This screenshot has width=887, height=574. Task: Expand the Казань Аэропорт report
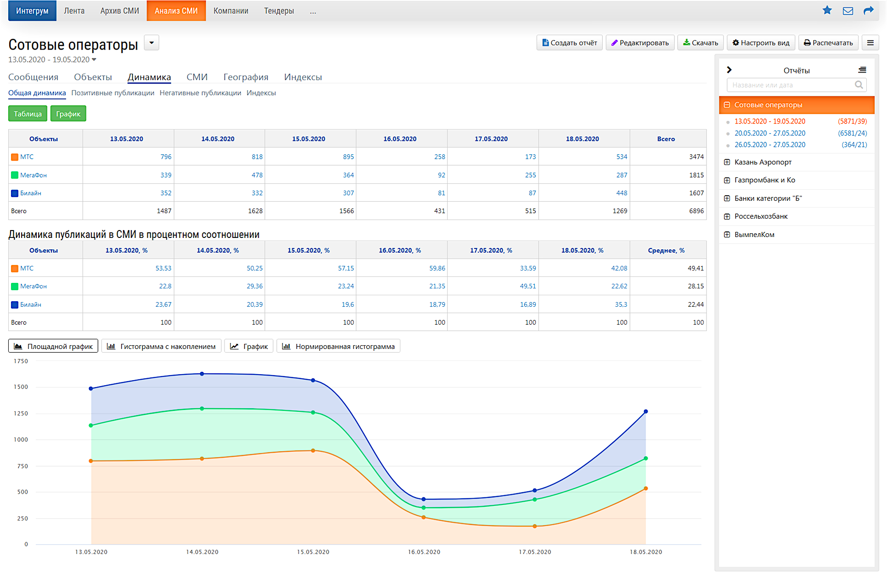coord(727,162)
